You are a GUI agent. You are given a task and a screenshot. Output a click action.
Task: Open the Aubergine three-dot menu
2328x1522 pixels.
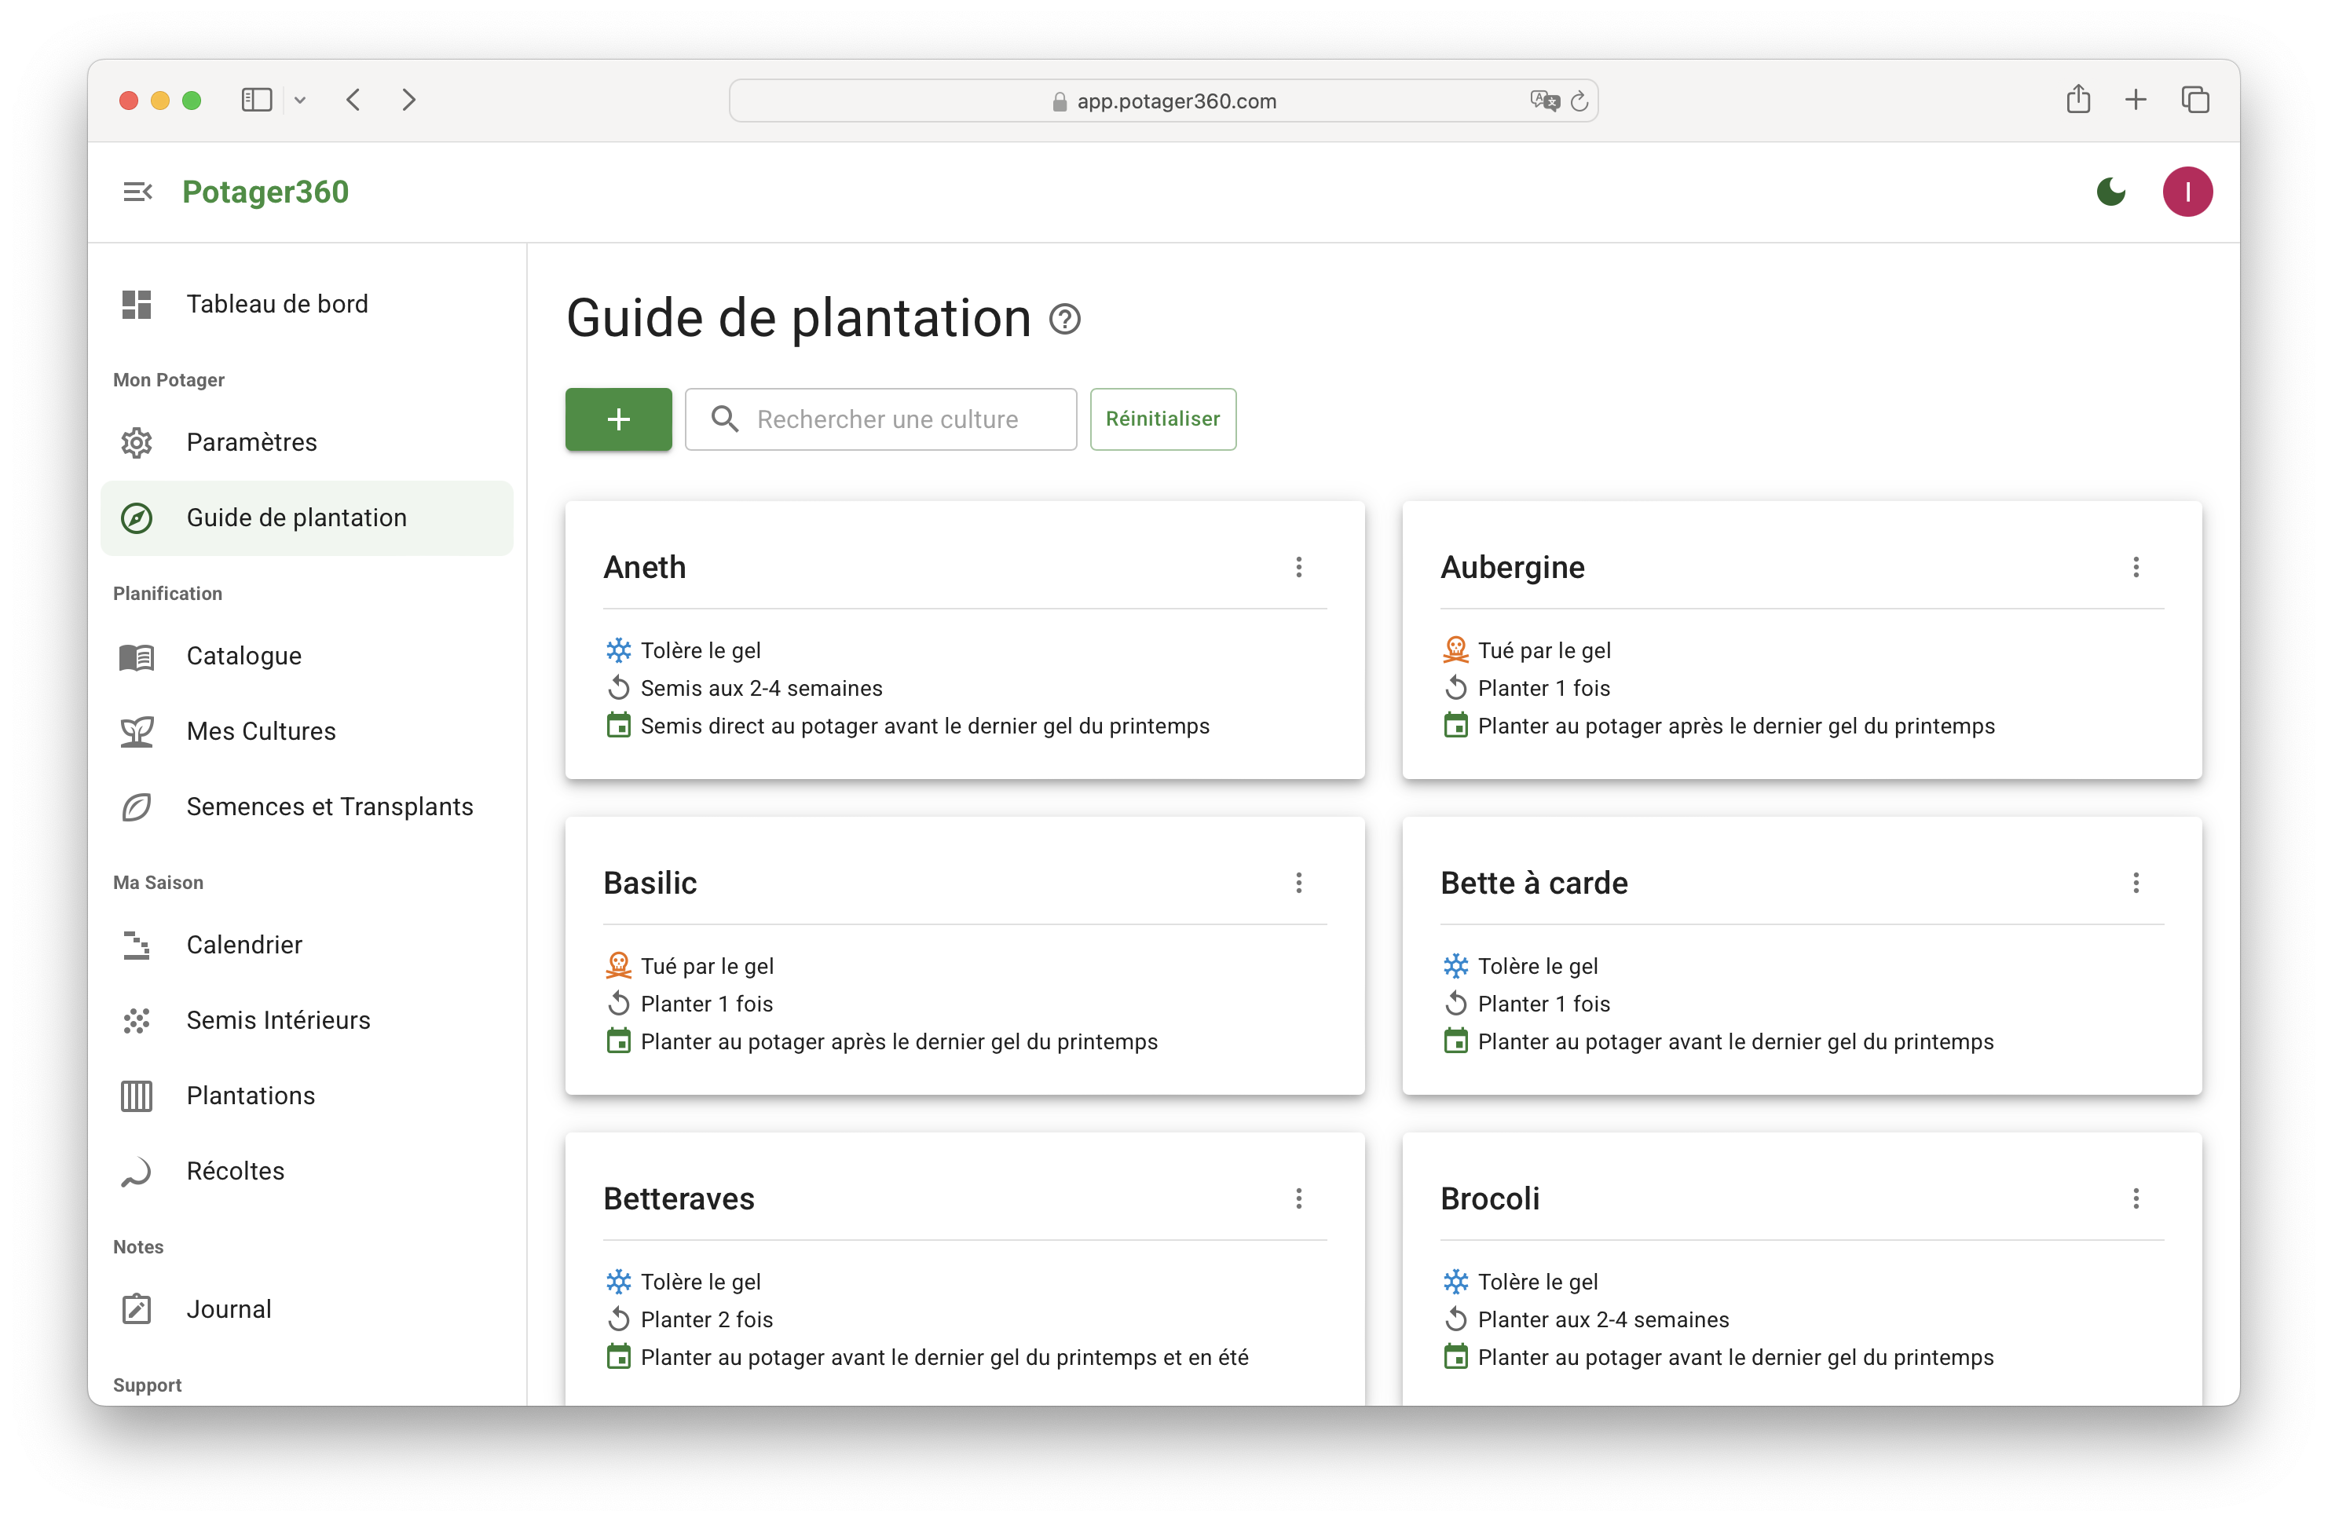pos(2136,567)
